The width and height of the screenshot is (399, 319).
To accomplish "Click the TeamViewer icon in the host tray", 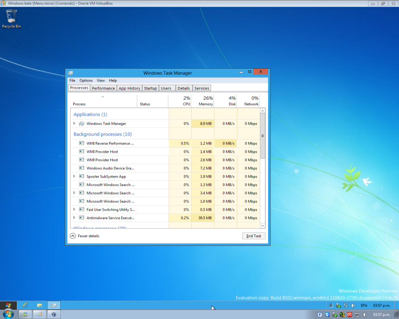I will click(327, 315).
